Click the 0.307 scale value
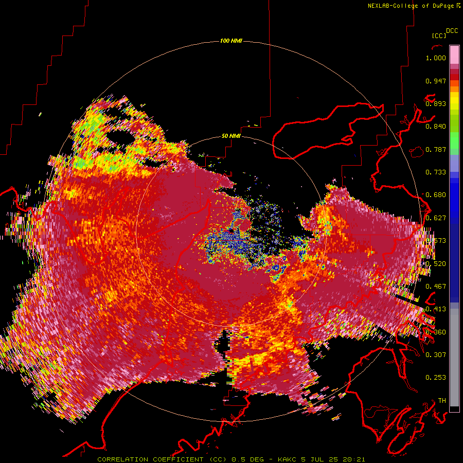Viewport: 463px width, 463px height. pyautogui.click(x=436, y=354)
